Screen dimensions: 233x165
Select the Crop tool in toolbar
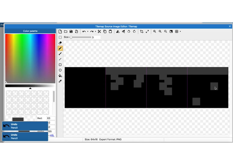click(x=142, y=31)
